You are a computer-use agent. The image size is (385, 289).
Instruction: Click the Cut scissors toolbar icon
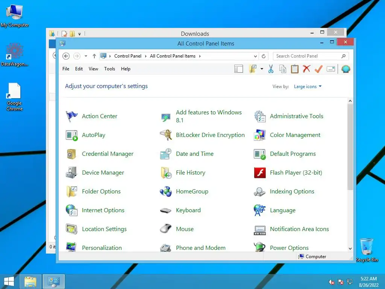pyautogui.click(x=271, y=69)
